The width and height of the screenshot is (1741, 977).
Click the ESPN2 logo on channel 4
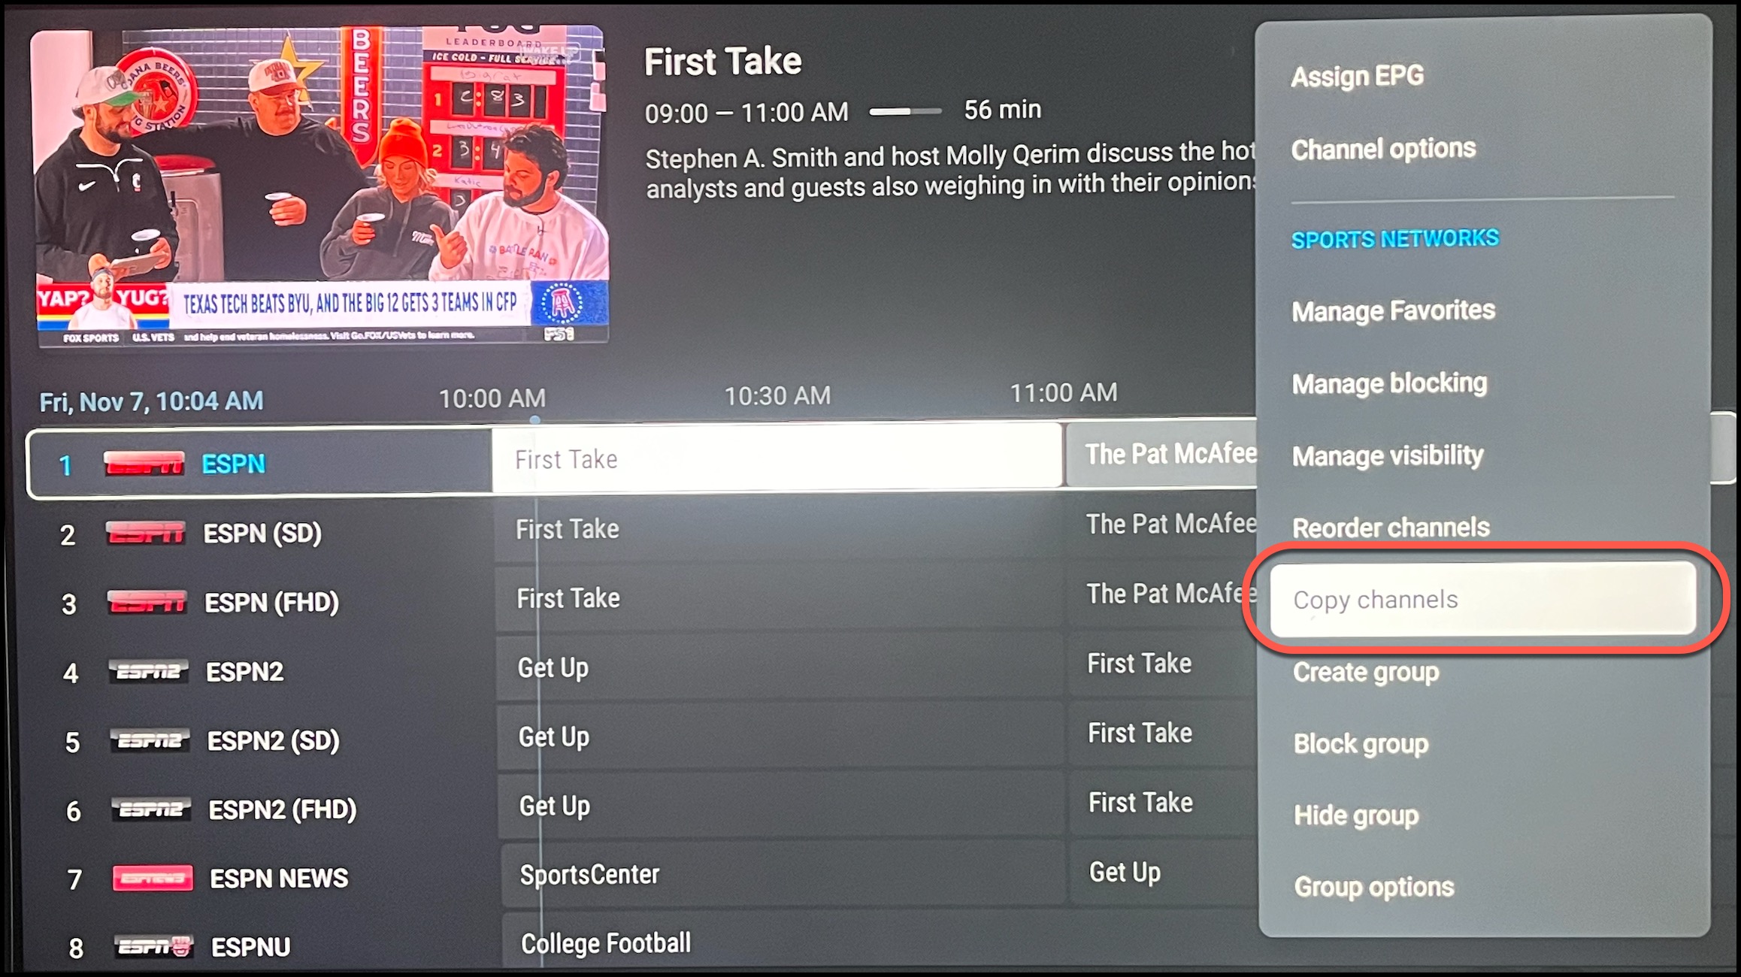click(x=149, y=671)
